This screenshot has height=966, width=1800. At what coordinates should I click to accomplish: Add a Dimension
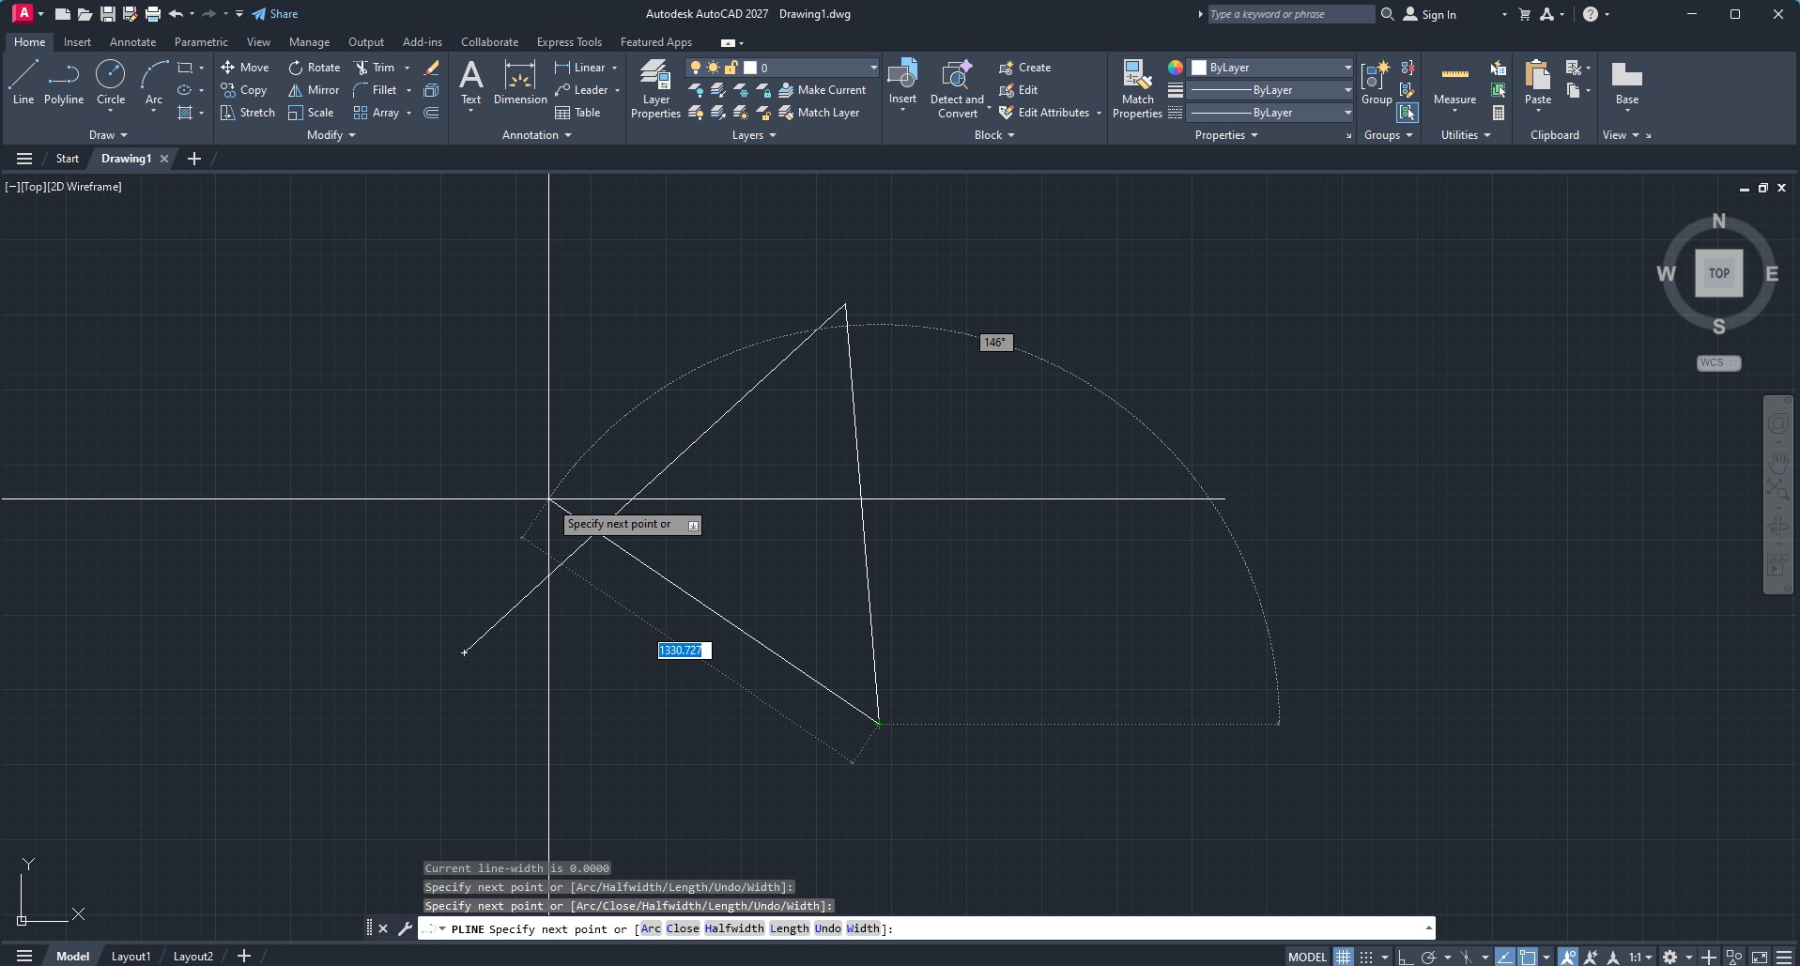coord(520,83)
